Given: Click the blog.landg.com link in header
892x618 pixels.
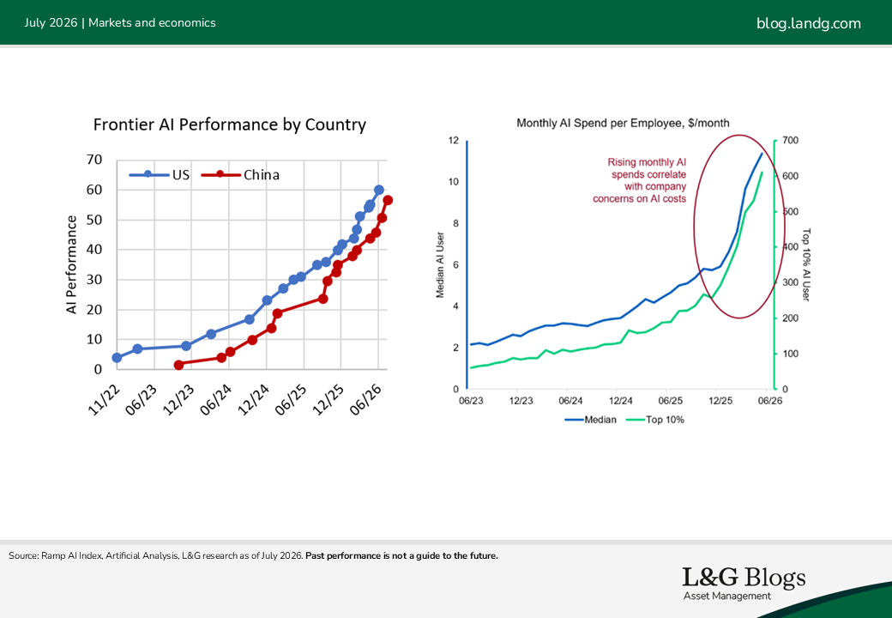Looking at the screenshot, I should [808, 23].
